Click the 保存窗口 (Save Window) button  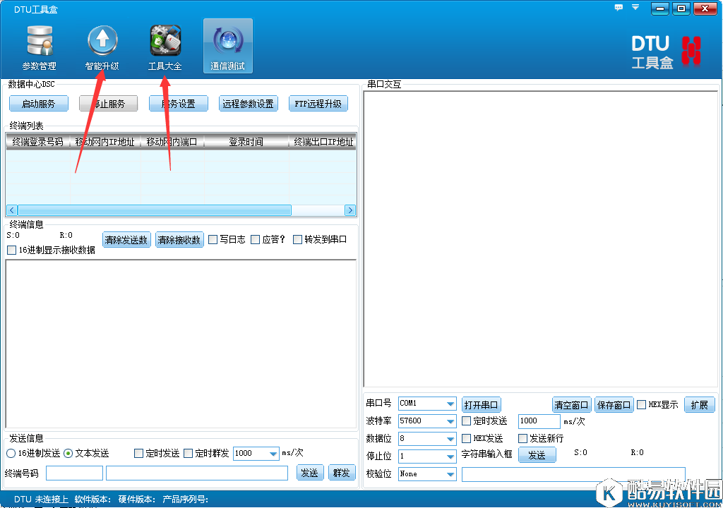coord(614,404)
